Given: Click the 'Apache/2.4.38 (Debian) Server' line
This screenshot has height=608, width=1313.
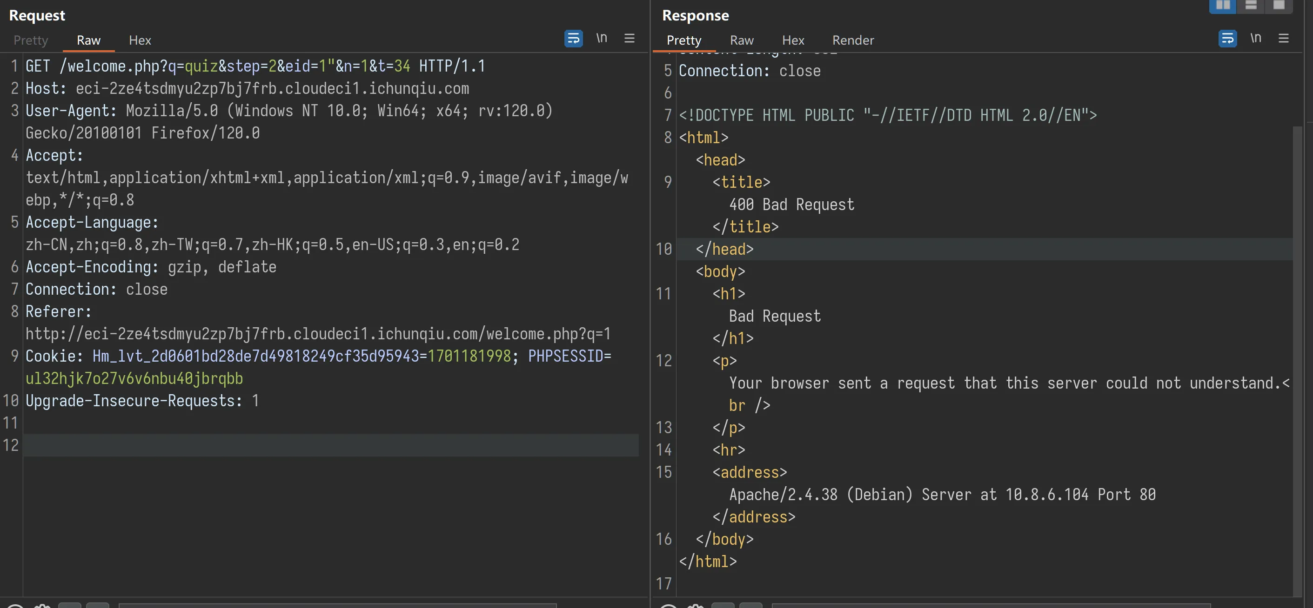Looking at the screenshot, I should (943, 495).
